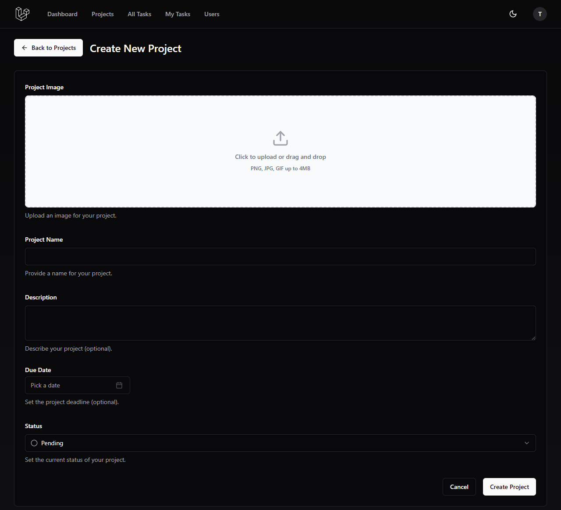Expand the Status dropdown showing Pending
The width and height of the screenshot is (561, 510).
tap(280, 443)
